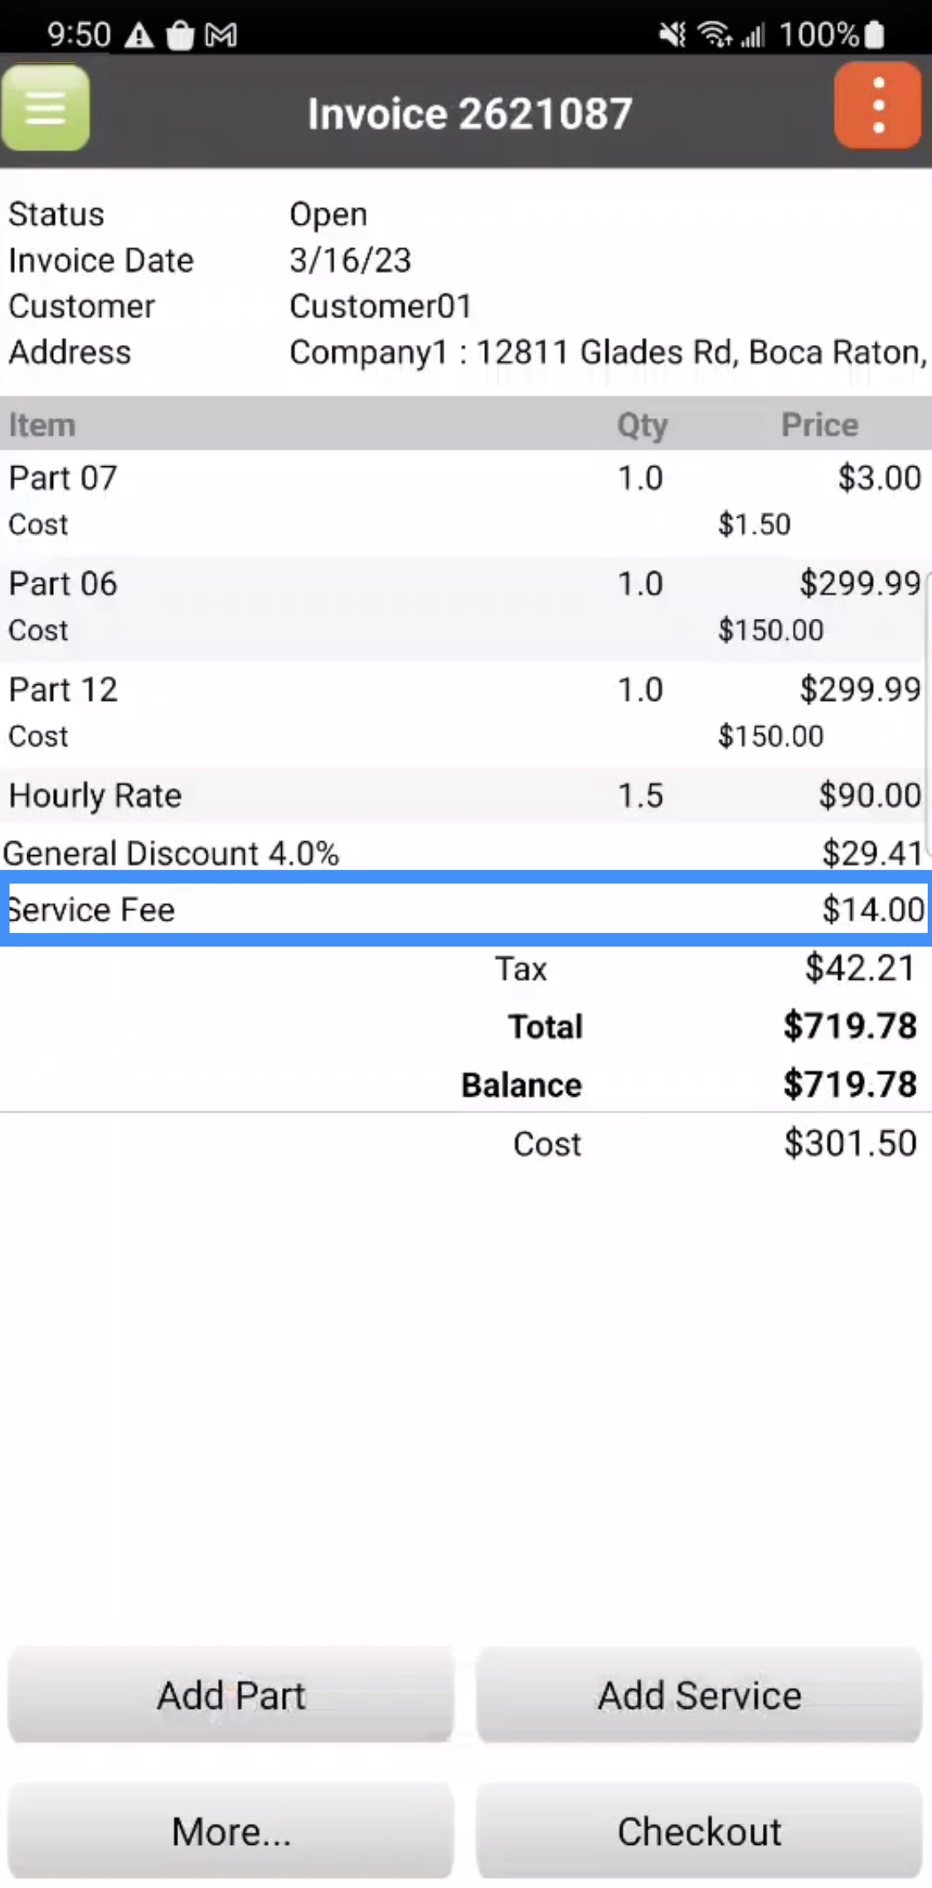Screen dimensions: 932x1888
Task: Tap the shopping bag notification icon
Action: point(180,36)
